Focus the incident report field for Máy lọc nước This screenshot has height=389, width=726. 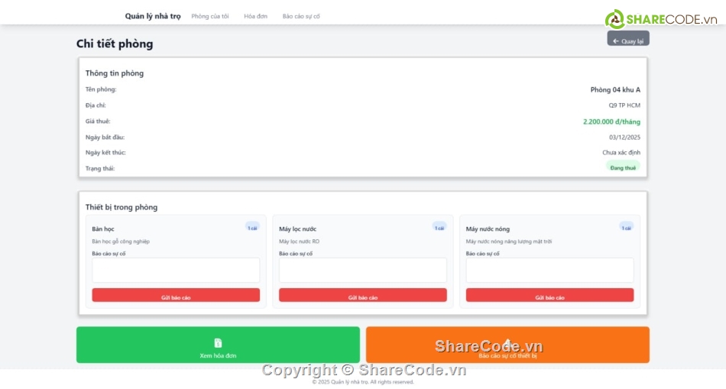click(363, 270)
